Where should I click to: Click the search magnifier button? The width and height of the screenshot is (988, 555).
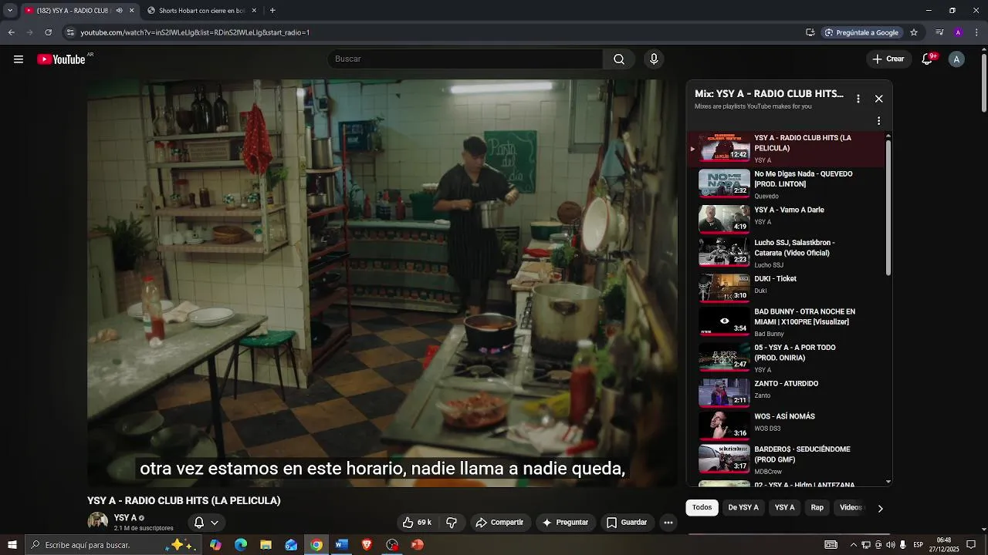(x=619, y=59)
